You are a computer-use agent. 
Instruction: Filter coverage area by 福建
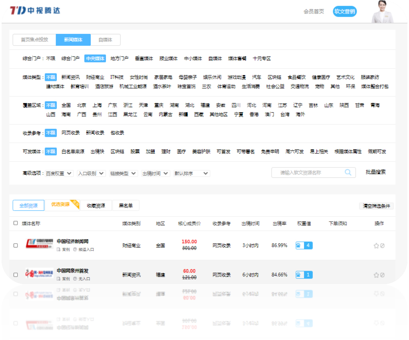tap(205, 105)
